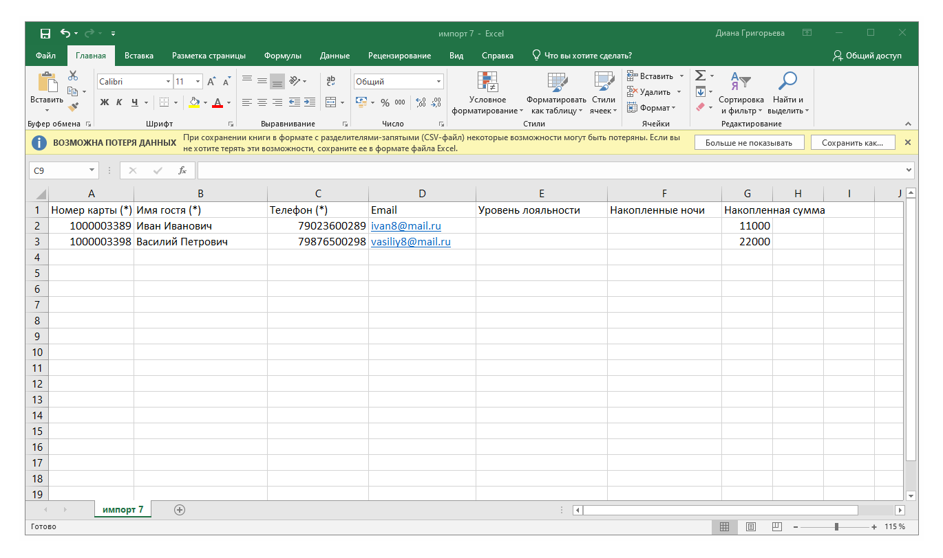Select the Format Painter brush icon
Image resolution: width=943 pixels, height=558 pixels.
pyautogui.click(x=73, y=107)
